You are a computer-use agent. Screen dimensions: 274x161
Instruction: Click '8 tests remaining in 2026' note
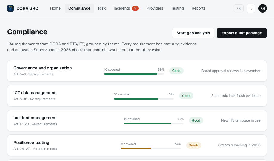tap(239, 145)
